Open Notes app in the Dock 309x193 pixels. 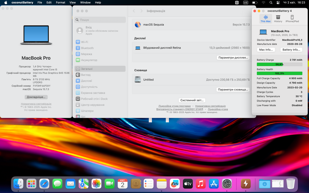[162, 184]
